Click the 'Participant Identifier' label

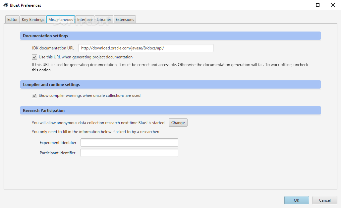57,153
